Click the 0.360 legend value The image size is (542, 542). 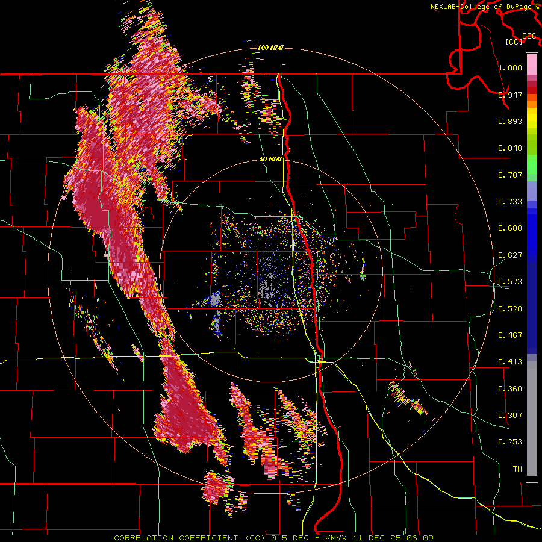tap(510, 389)
